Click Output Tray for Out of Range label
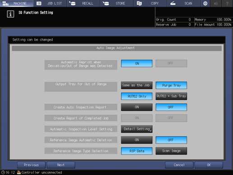Image resolution: width=233 pixels, height=175 pixels. point(81,87)
